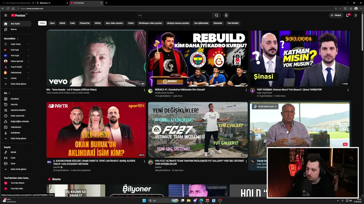
Task: Open Abonelikler section chevron
Action: coord(18,39)
